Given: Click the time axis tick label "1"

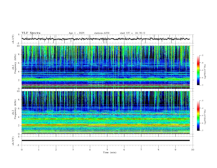Looking at the screenshot, I should click(39, 150).
